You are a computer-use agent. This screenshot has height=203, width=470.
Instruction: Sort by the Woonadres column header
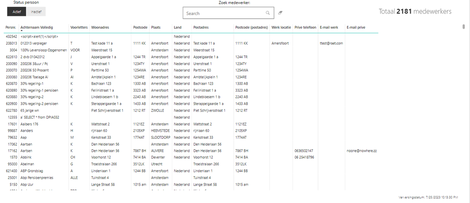(x=100, y=27)
